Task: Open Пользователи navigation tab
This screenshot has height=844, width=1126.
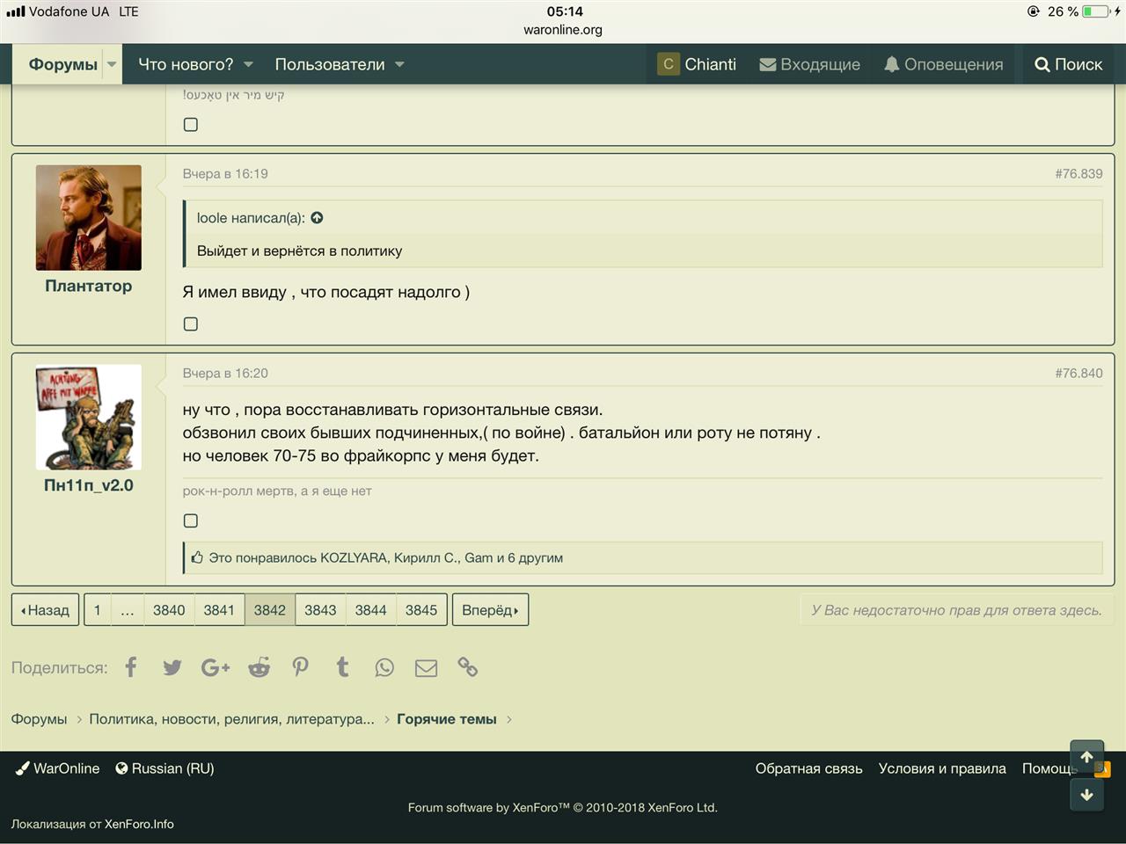Action: [330, 64]
